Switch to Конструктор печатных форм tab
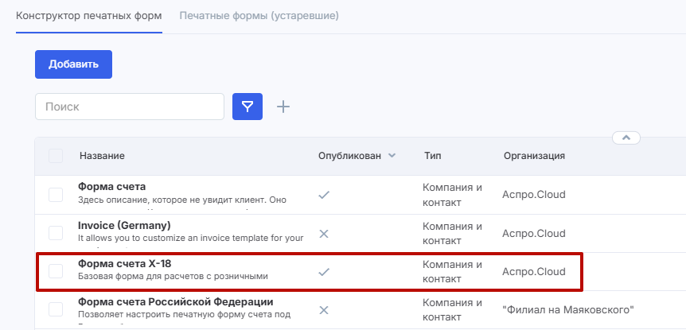This screenshot has height=330, width=686. (x=89, y=16)
